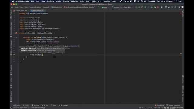Viewport: 194px width, 109px height.
Task: Click the yellow warning stripe mark in the editor scrollbar
Action: click(181, 21)
